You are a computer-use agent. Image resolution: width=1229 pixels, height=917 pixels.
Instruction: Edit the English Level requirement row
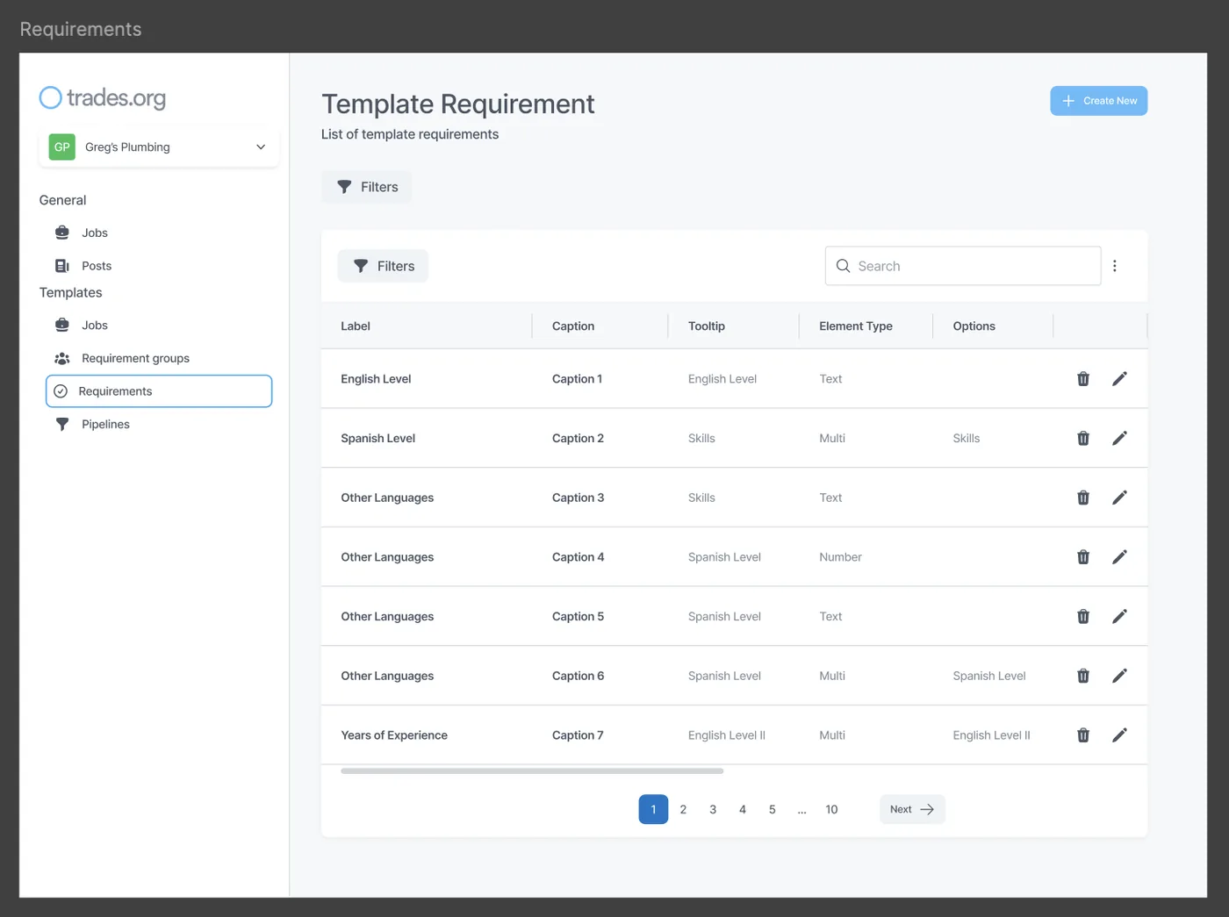[x=1119, y=379]
